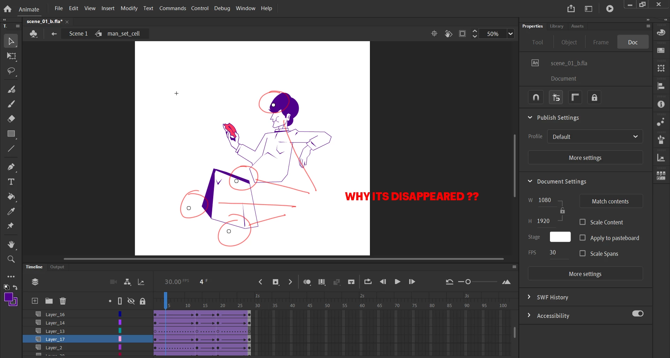Click the Quick Share and Publish icon
670x358 pixels.
click(571, 8)
